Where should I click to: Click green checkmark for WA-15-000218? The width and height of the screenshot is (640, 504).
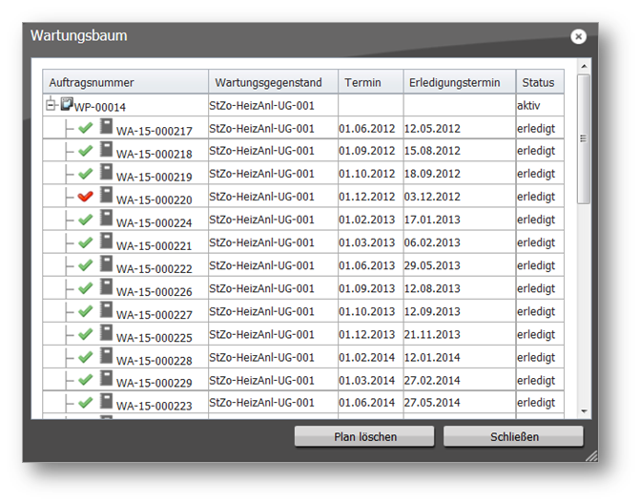[x=85, y=151]
